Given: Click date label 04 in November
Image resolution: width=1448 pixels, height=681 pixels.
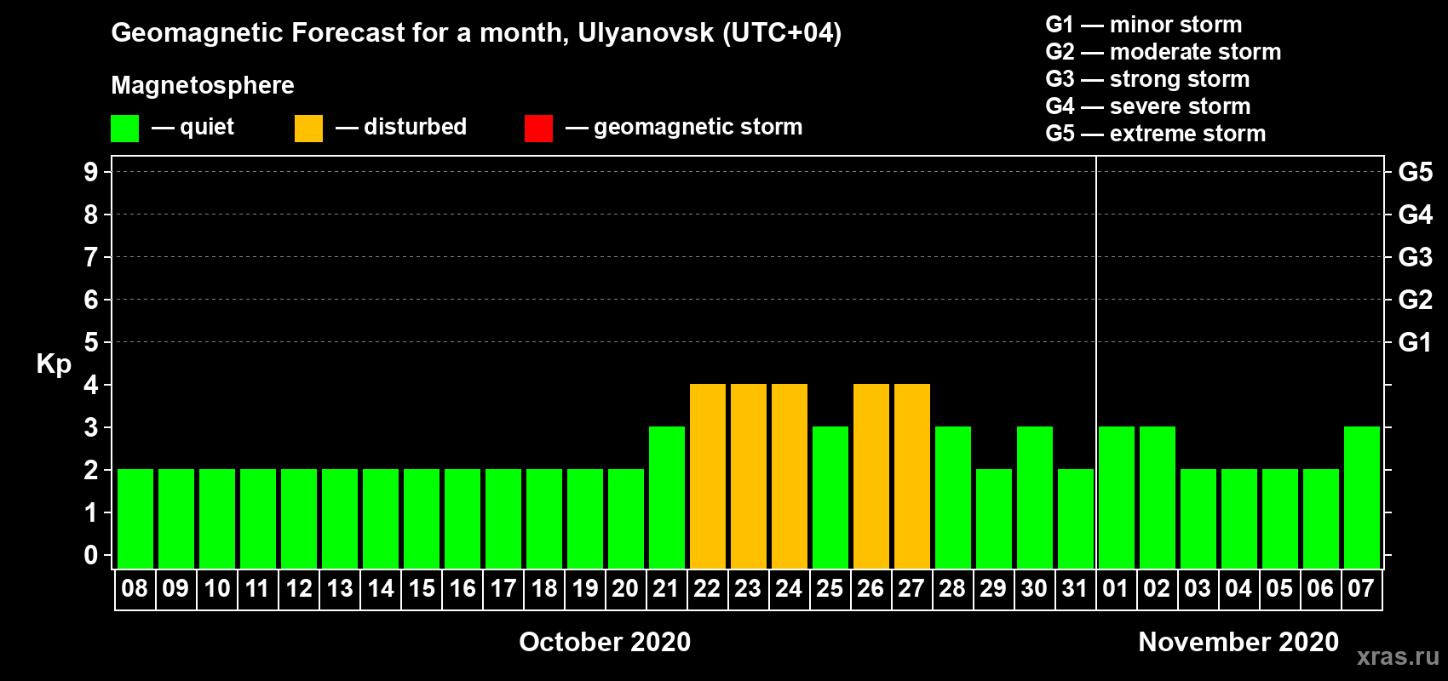Looking at the screenshot, I should 1238,588.
